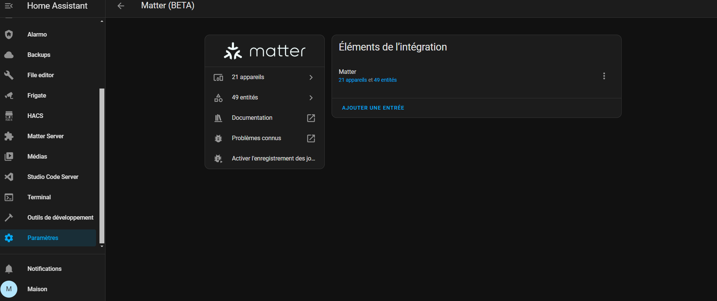Click the Matter entry name in integration list
The image size is (717, 301).
[x=347, y=72]
